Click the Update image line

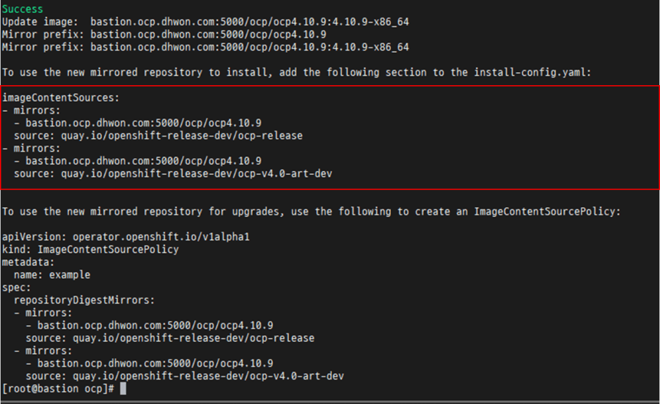pyautogui.click(x=205, y=22)
